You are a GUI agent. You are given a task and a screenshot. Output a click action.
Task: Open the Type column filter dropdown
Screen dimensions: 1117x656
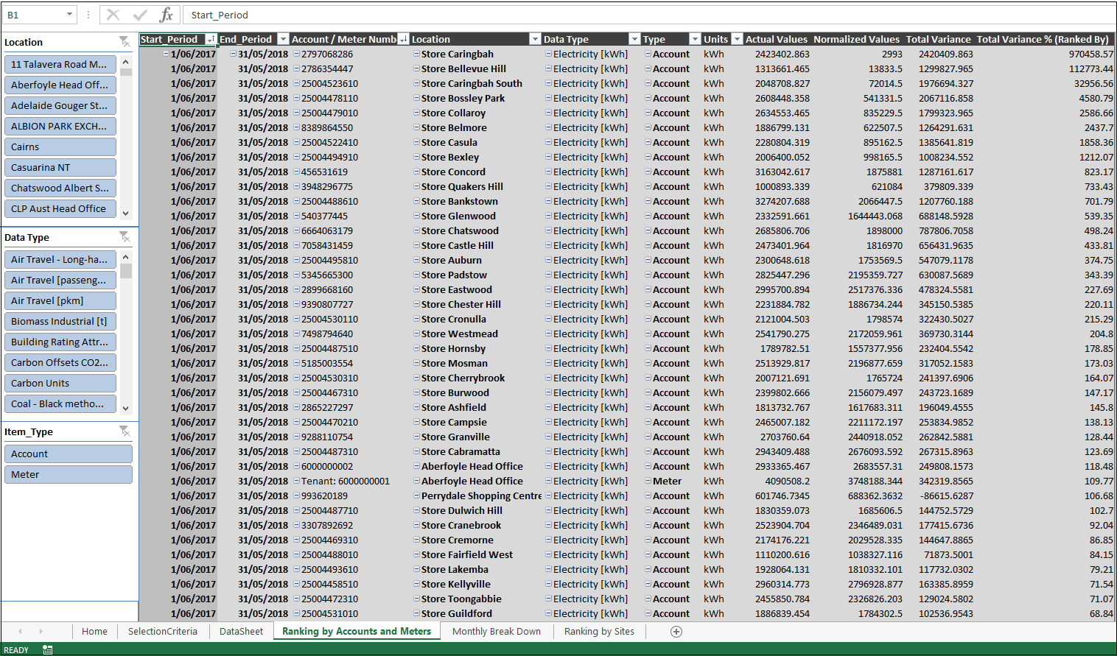(694, 39)
